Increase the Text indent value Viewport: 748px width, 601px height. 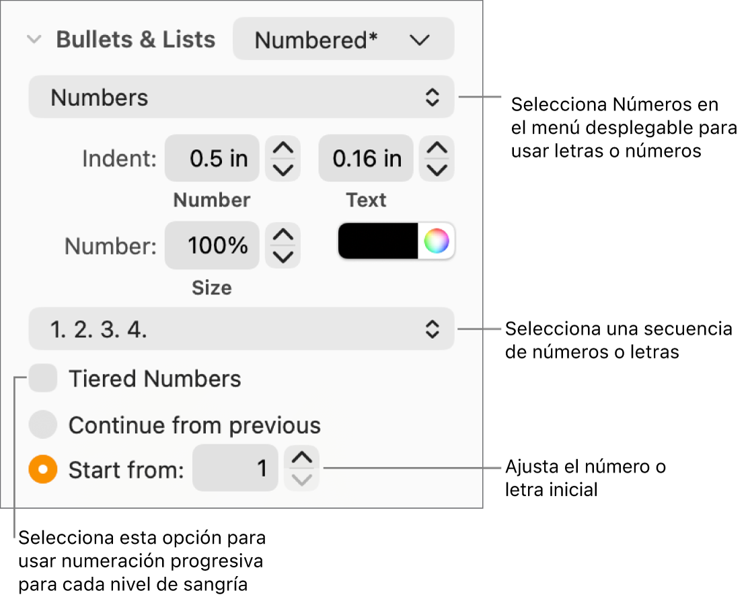(436, 149)
